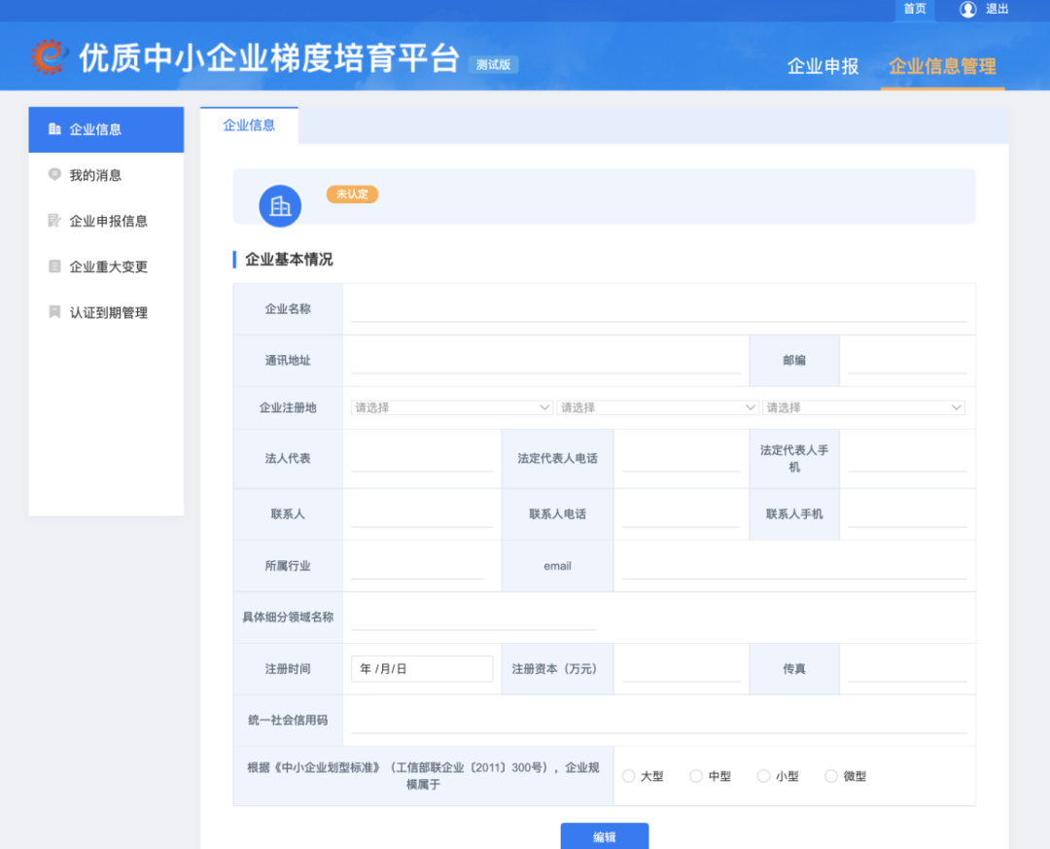The image size is (1050, 849).
Task: Select the 企业信息 tab
Action: click(x=249, y=125)
